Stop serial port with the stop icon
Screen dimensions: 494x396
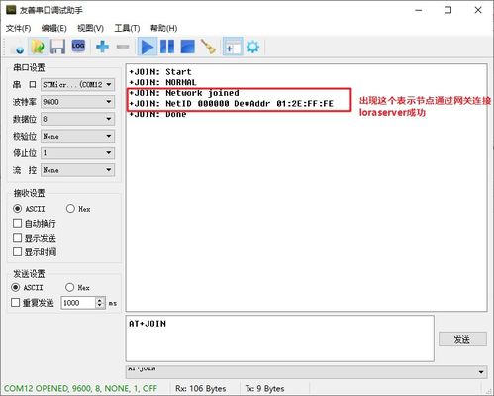(x=187, y=47)
